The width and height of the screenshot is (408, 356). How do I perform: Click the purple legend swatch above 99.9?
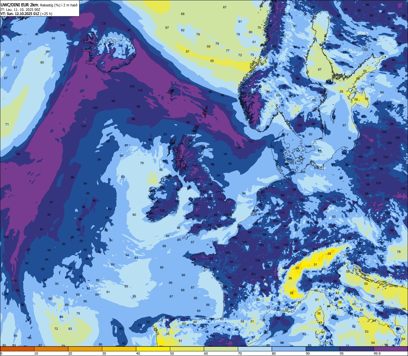390,349
